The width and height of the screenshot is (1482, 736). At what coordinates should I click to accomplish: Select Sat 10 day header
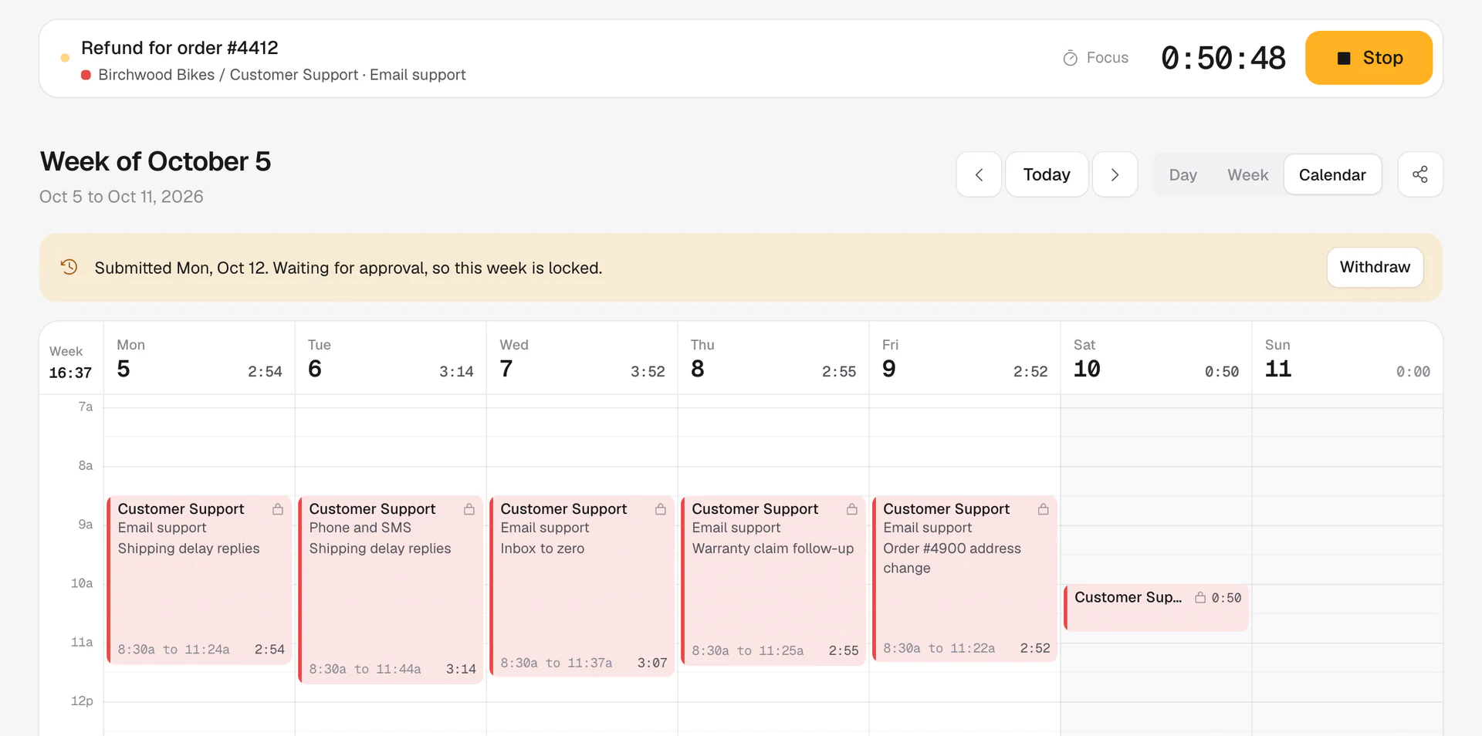tap(1156, 359)
